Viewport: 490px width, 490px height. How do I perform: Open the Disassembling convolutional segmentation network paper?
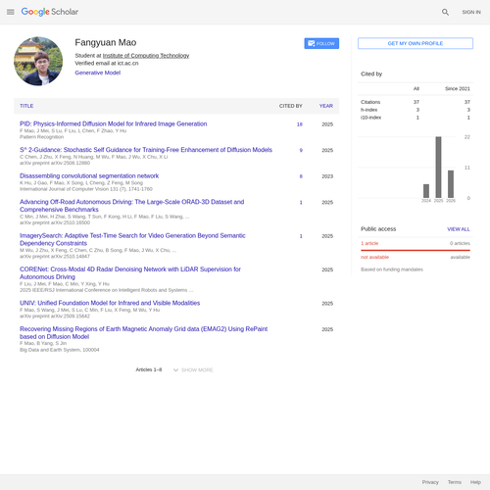pos(89,175)
